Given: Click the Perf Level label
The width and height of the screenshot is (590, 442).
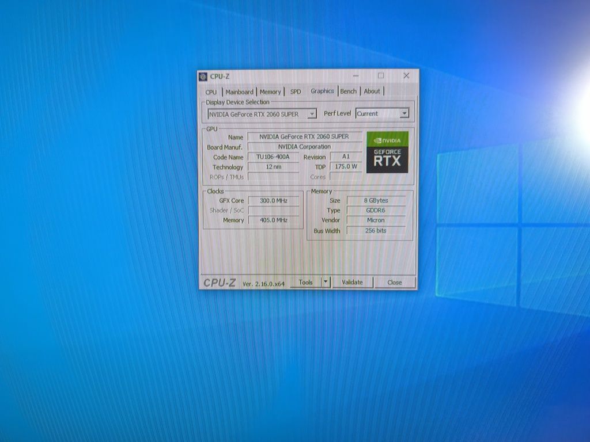Looking at the screenshot, I should [337, 113].
